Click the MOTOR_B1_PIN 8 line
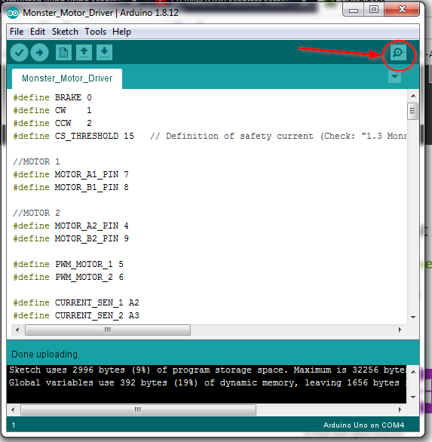This screenshot has height=442, width=432. click(71, 188)
